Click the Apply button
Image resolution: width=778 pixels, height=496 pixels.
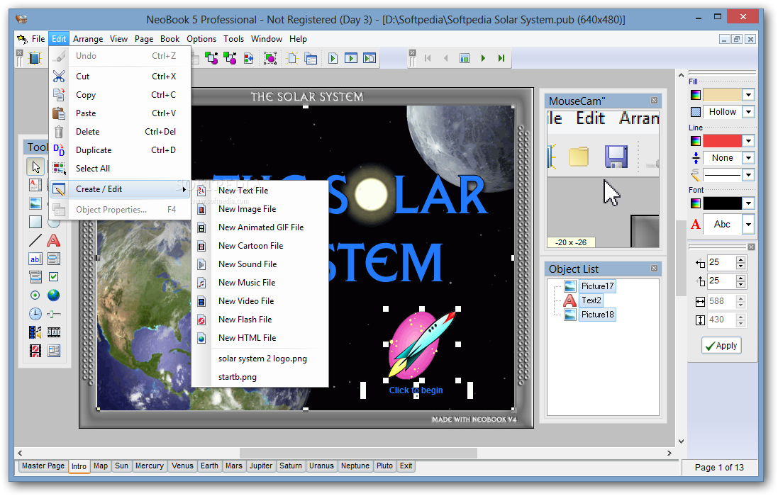pyautogui.click(x=721, y=346)
